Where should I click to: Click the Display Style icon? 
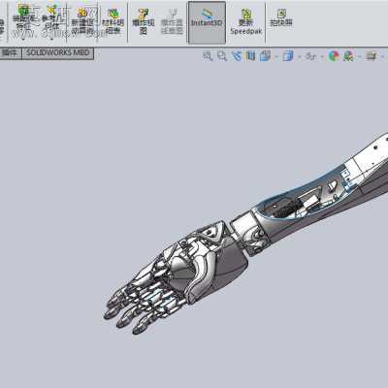point(287,56)
